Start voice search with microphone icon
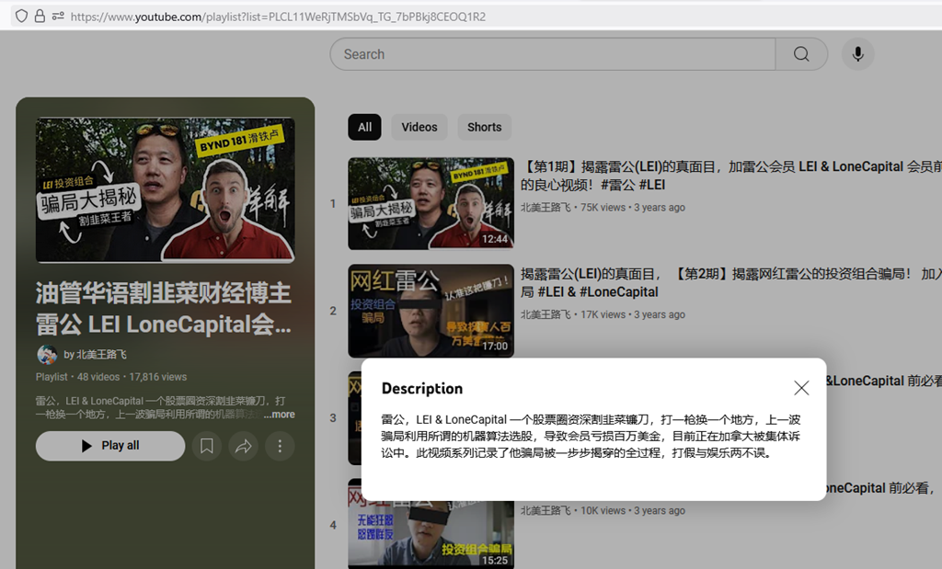Viewport: 942px width, 569px height. 858,54
